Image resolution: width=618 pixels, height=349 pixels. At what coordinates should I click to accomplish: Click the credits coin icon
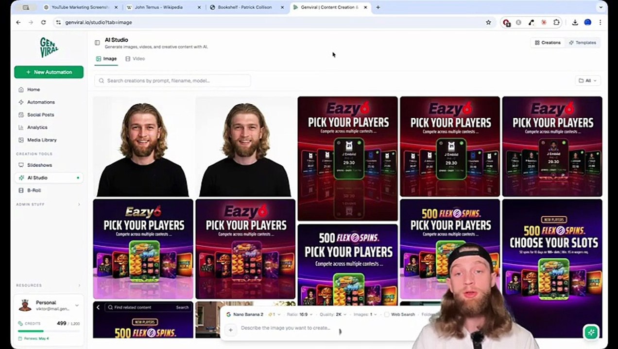tap(20, 323)
